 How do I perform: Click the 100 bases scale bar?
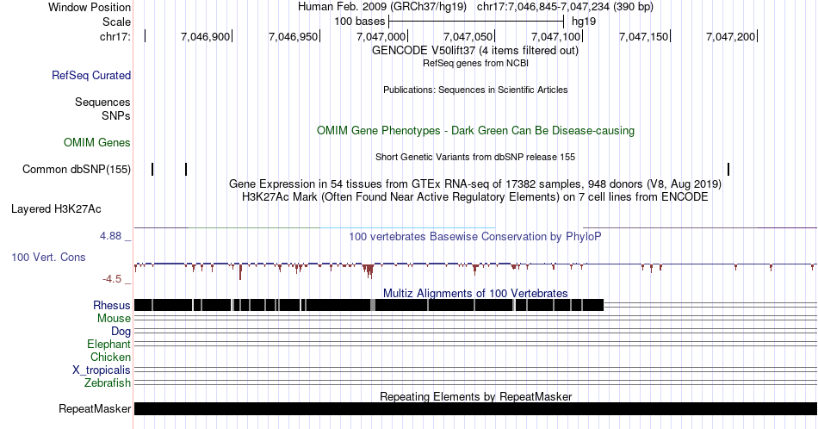click(x=476, y=22)
